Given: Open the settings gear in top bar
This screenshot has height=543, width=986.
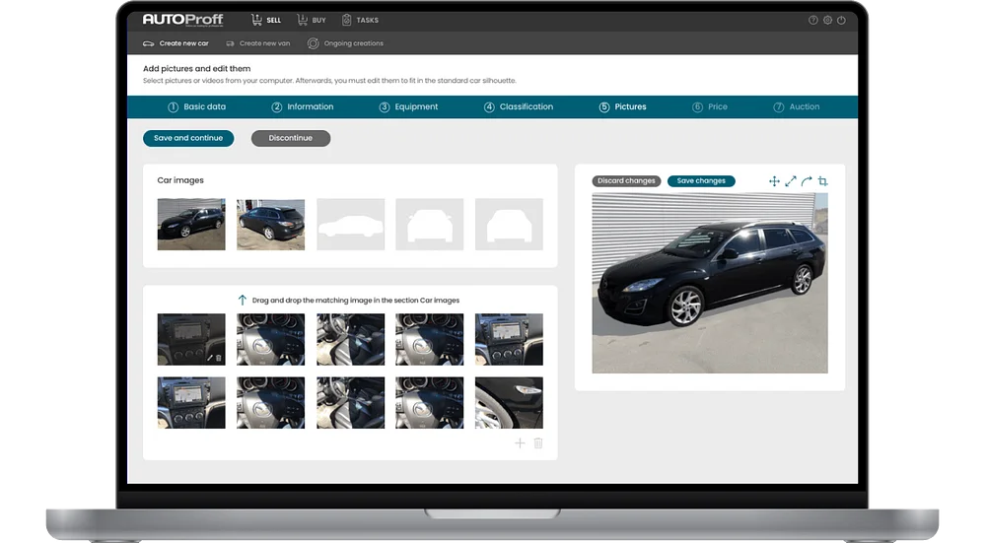Looking at the screenshot, I should (x=827, y=20).
